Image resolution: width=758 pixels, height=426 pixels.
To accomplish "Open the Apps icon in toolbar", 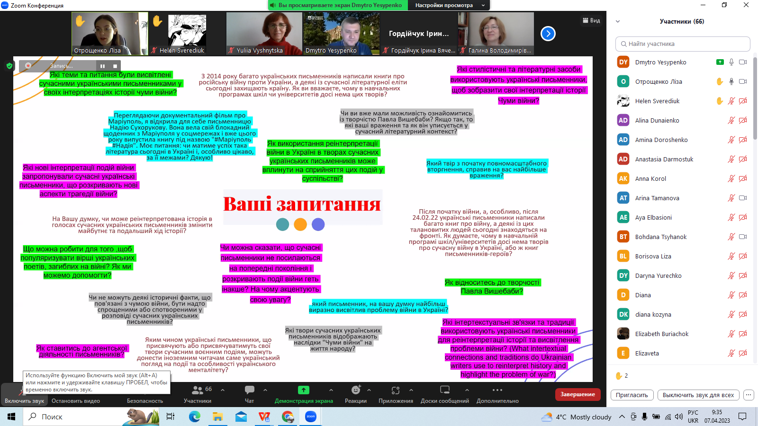I will (x=396, y=390).
